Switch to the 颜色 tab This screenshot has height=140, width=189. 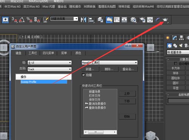[78, 53]
